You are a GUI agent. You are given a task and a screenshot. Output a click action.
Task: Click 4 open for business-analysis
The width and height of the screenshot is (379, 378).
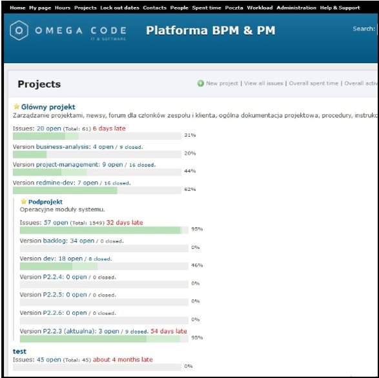[103, 147]
